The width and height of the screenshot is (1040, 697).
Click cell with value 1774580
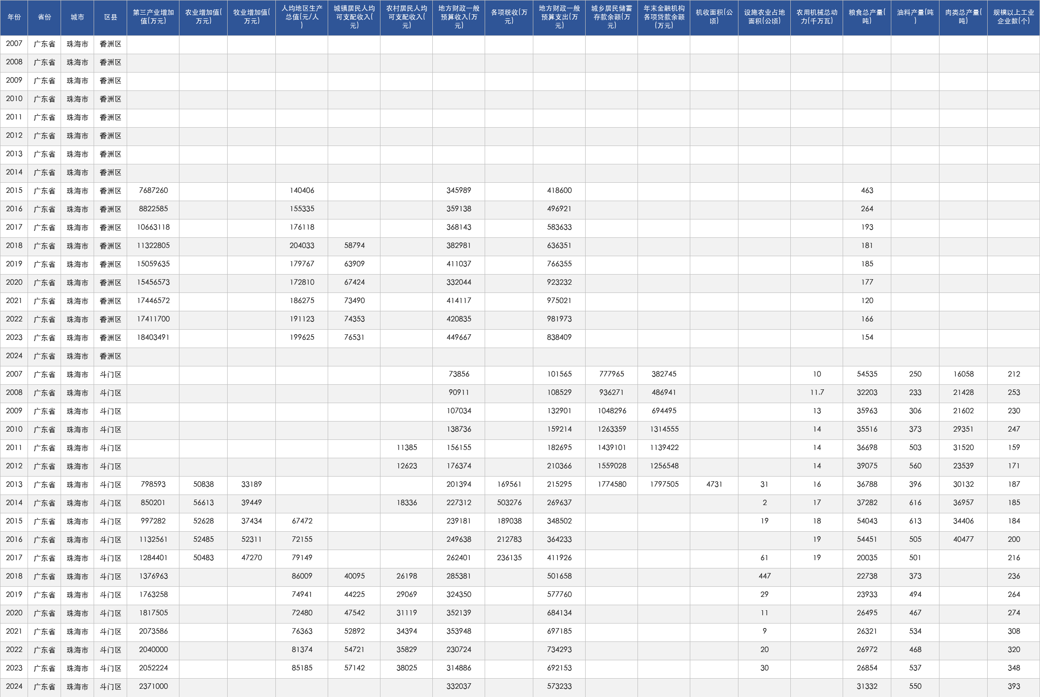pos(612,485)
